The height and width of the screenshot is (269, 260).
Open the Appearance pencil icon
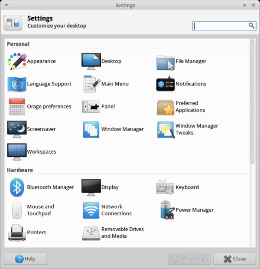pos(17,61)
